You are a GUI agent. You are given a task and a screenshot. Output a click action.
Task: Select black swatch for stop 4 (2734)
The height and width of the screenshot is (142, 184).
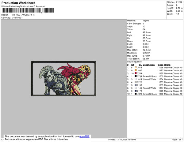tap(136, 76)
